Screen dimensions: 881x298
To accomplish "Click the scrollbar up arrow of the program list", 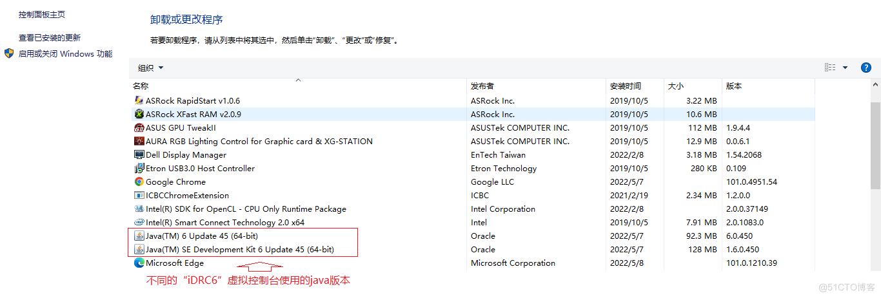I will tap(875, 86).
